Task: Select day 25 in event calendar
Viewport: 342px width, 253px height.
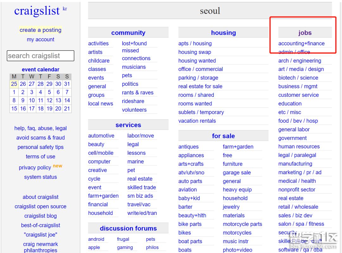Action: (14, 84)
